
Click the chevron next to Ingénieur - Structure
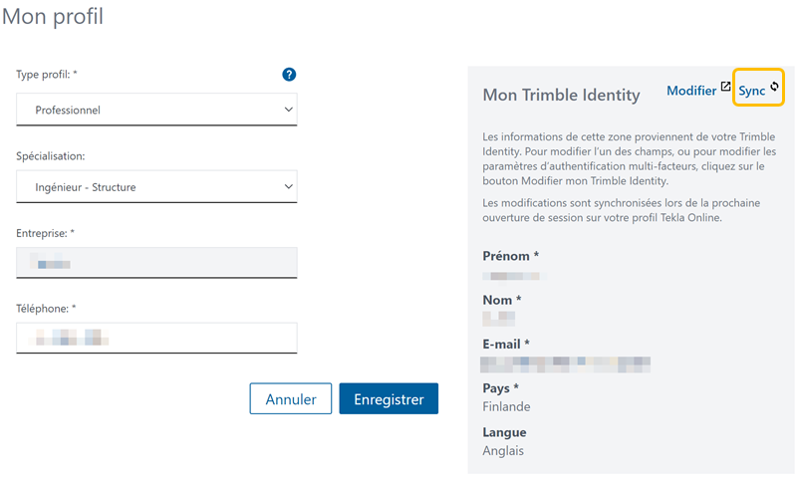pyautogui.click(x=289, y=186)
